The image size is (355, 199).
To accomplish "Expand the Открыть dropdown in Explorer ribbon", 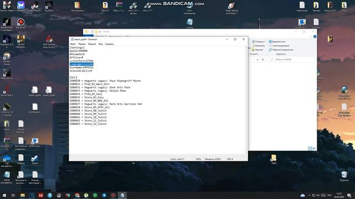I will (265, 42).
